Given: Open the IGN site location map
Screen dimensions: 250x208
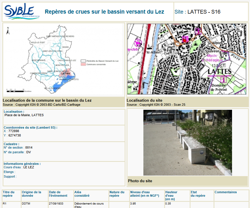Looking at the screenshot, I should [187, 59].
